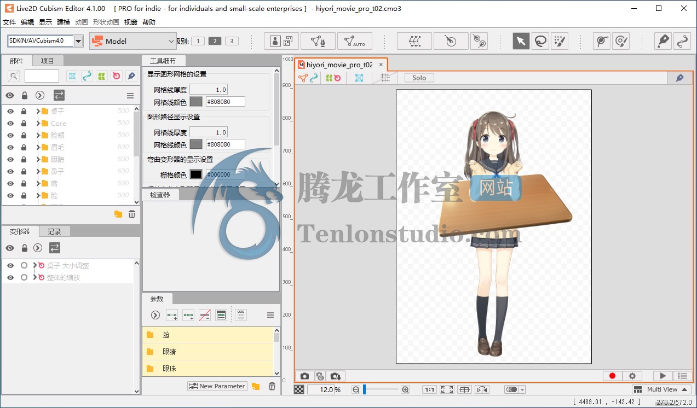Image resolution: width=697 pixels, height=408 pixels.
Task: Expand the Core folder
Action: [x=38, y=123]
